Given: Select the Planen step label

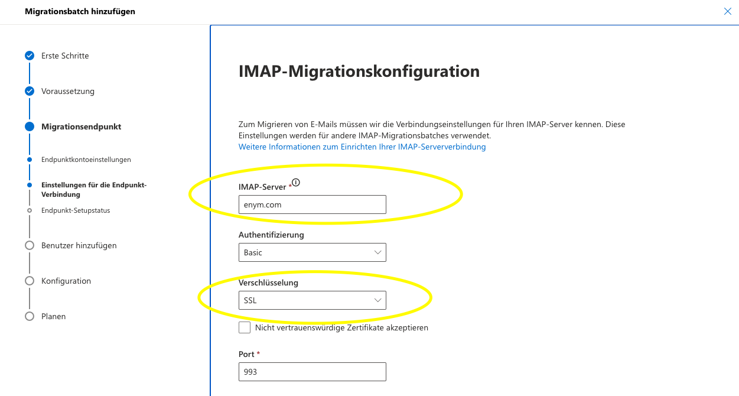Looking at the screenshot, I should coord(54,316).
